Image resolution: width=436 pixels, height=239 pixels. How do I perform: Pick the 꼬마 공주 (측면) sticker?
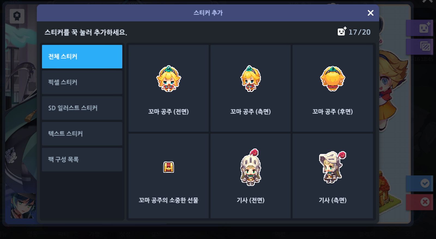click(250, 88)
